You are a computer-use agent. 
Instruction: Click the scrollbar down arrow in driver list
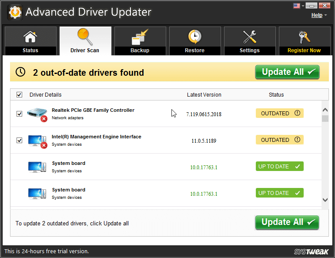[x=325, y=200]
